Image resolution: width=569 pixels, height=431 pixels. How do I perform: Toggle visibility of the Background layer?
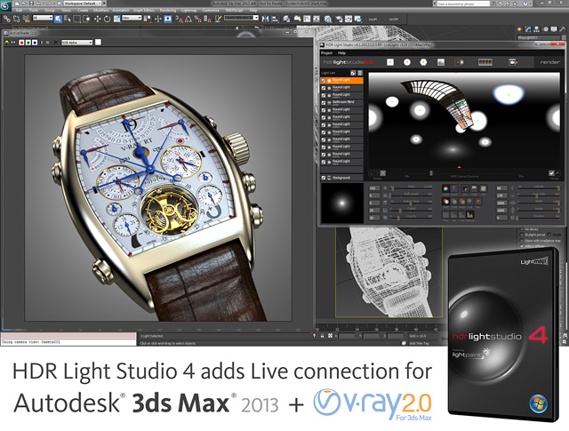tap(324, 178)
